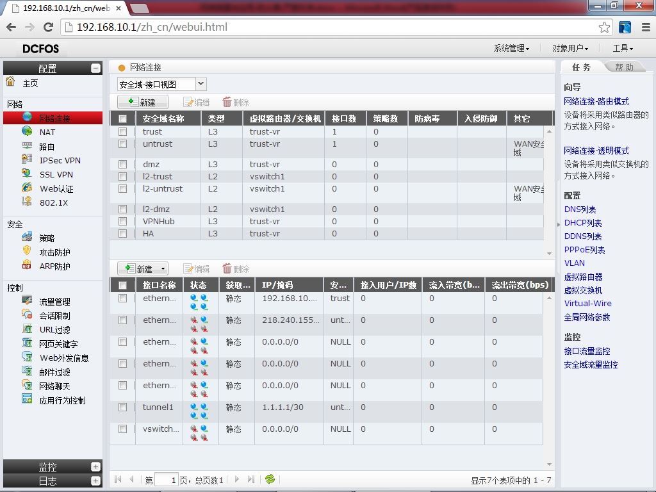The width and height of the screenshot is (656, 492).
Task: Open the ARP防护 icon
Action: tap(27, 265)
